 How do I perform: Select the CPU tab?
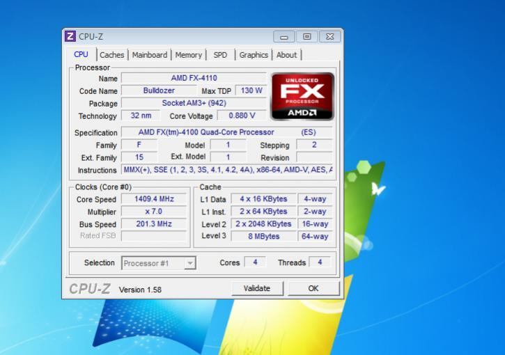pyautogui.click(x=81, y=54)
